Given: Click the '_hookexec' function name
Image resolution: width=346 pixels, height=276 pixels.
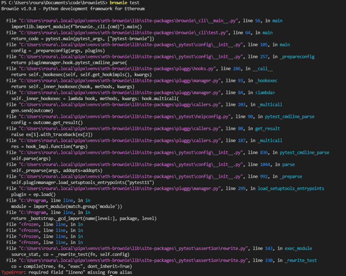Looking at the screenshot, I should click(x=266, y=80).
